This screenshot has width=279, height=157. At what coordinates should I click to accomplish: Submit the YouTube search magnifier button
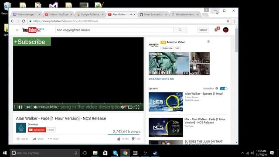click(x=180, y=30)
